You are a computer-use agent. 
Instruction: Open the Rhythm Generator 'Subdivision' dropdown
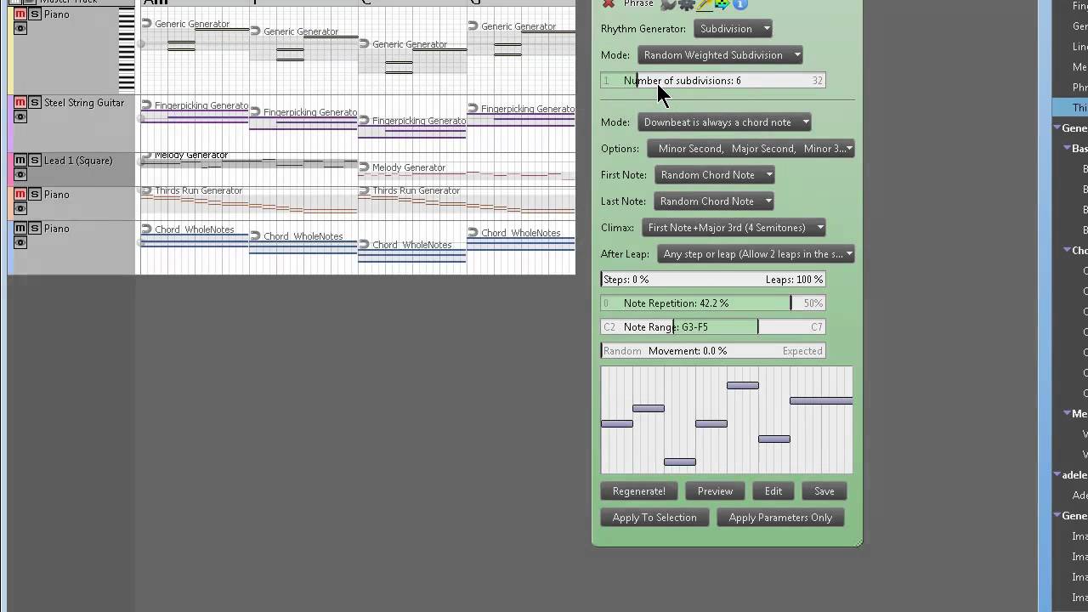pos(733,29)
